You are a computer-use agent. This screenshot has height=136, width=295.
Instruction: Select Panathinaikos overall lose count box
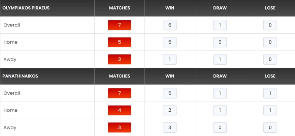pos(270,93)
